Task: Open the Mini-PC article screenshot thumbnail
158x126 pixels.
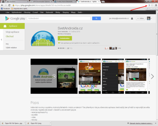Action: pyautogui.click(x=136, y=76)
